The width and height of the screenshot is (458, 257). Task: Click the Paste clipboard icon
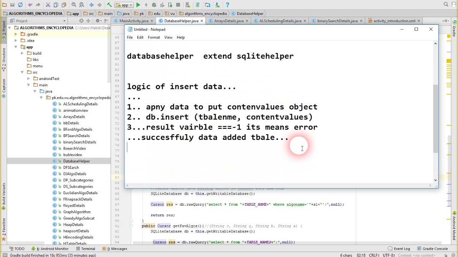[64, 5]
